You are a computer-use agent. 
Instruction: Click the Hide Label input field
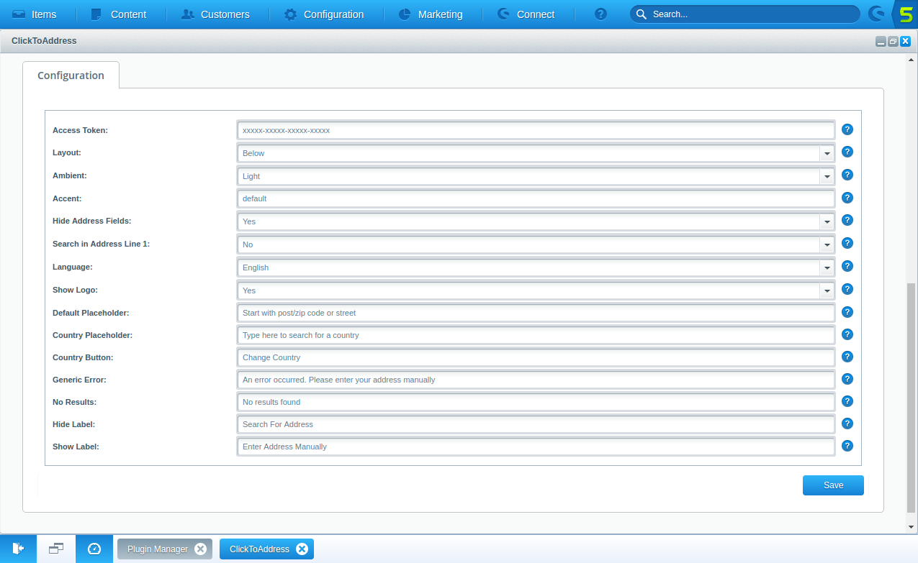[536, 424]
